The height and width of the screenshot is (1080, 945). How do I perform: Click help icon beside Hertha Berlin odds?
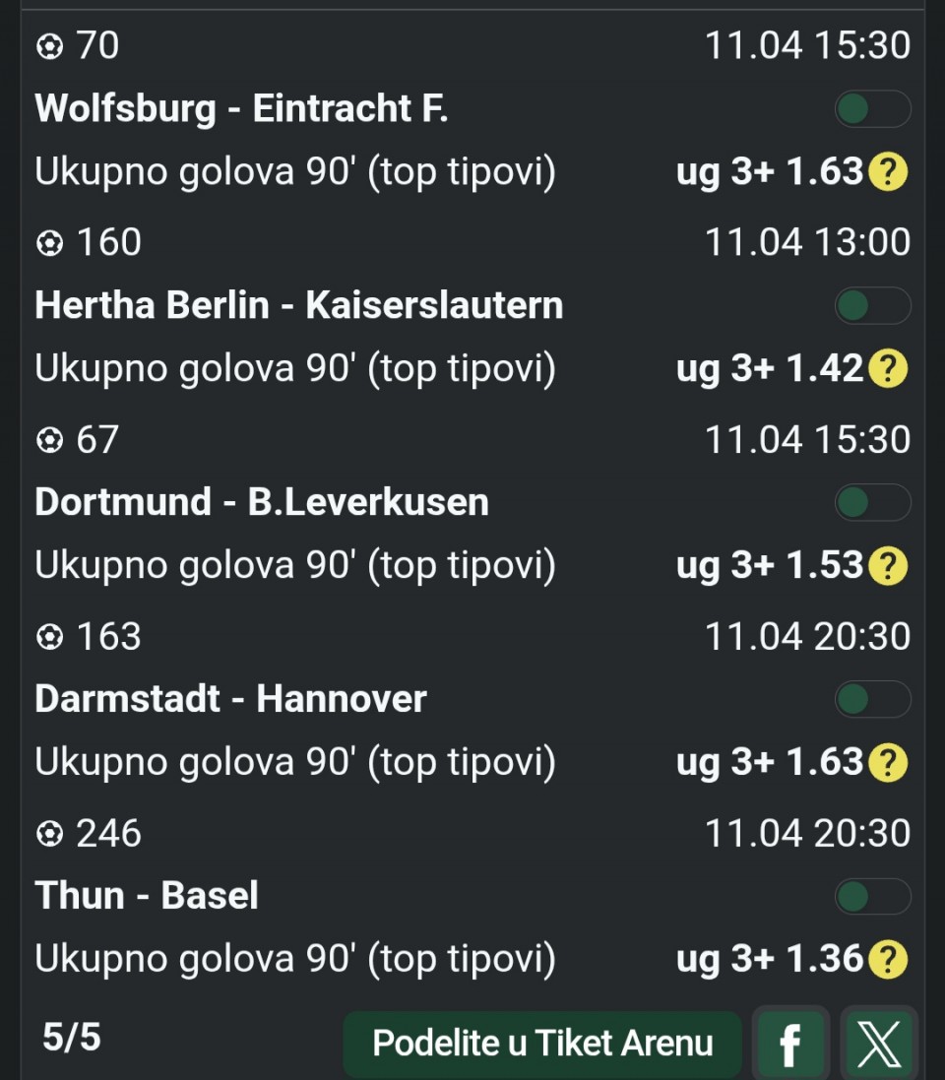(x=888, y=370)
